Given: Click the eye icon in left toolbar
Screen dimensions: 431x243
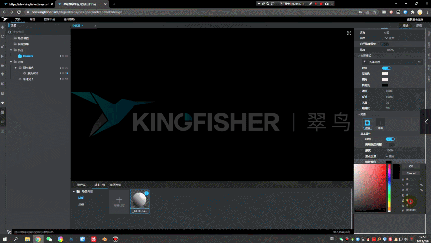Looking at the screenshot, I should (x=3, y=103).
